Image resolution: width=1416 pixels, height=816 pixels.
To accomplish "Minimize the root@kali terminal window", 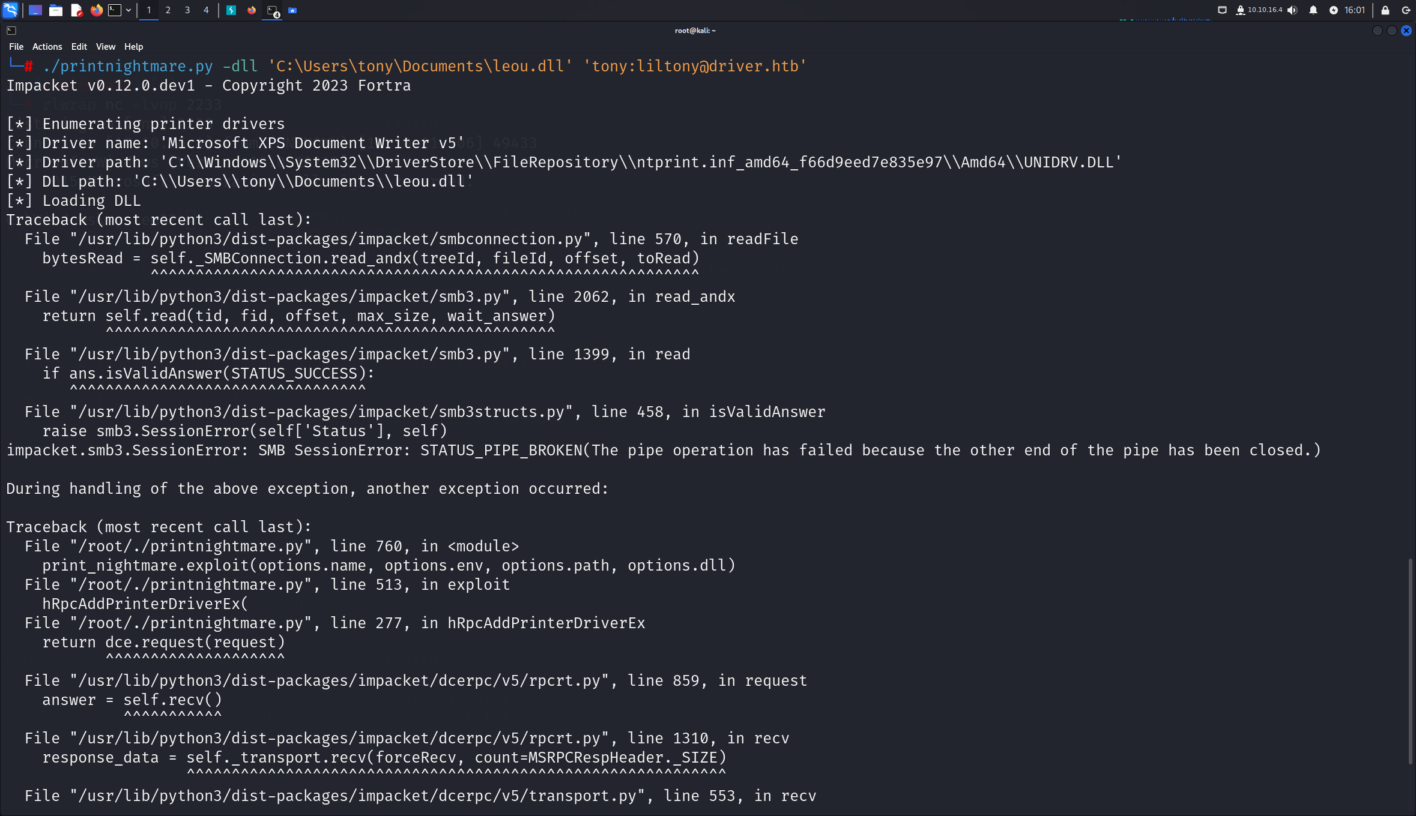I will click(1378, 31).
